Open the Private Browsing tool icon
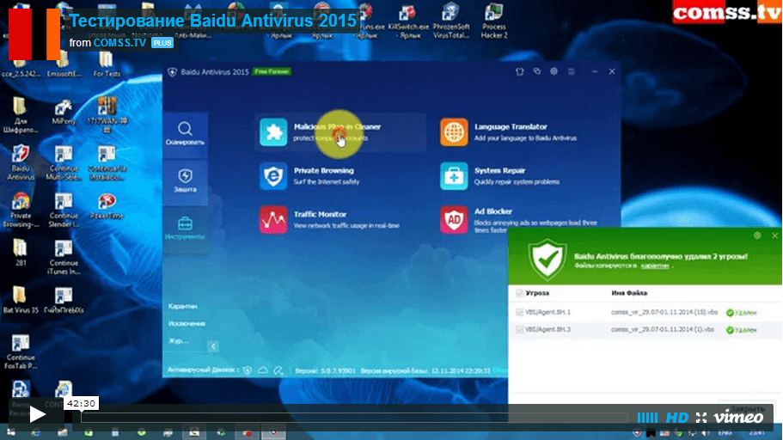 (273, 176)
